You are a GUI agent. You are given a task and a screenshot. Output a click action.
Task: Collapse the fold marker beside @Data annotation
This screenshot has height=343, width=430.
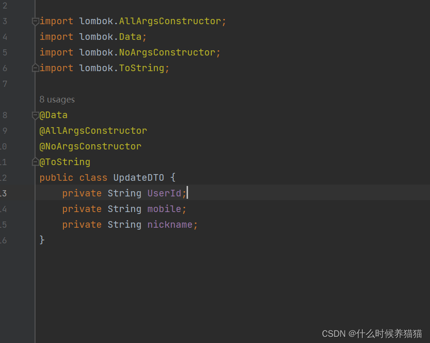(x=35, y=115)
